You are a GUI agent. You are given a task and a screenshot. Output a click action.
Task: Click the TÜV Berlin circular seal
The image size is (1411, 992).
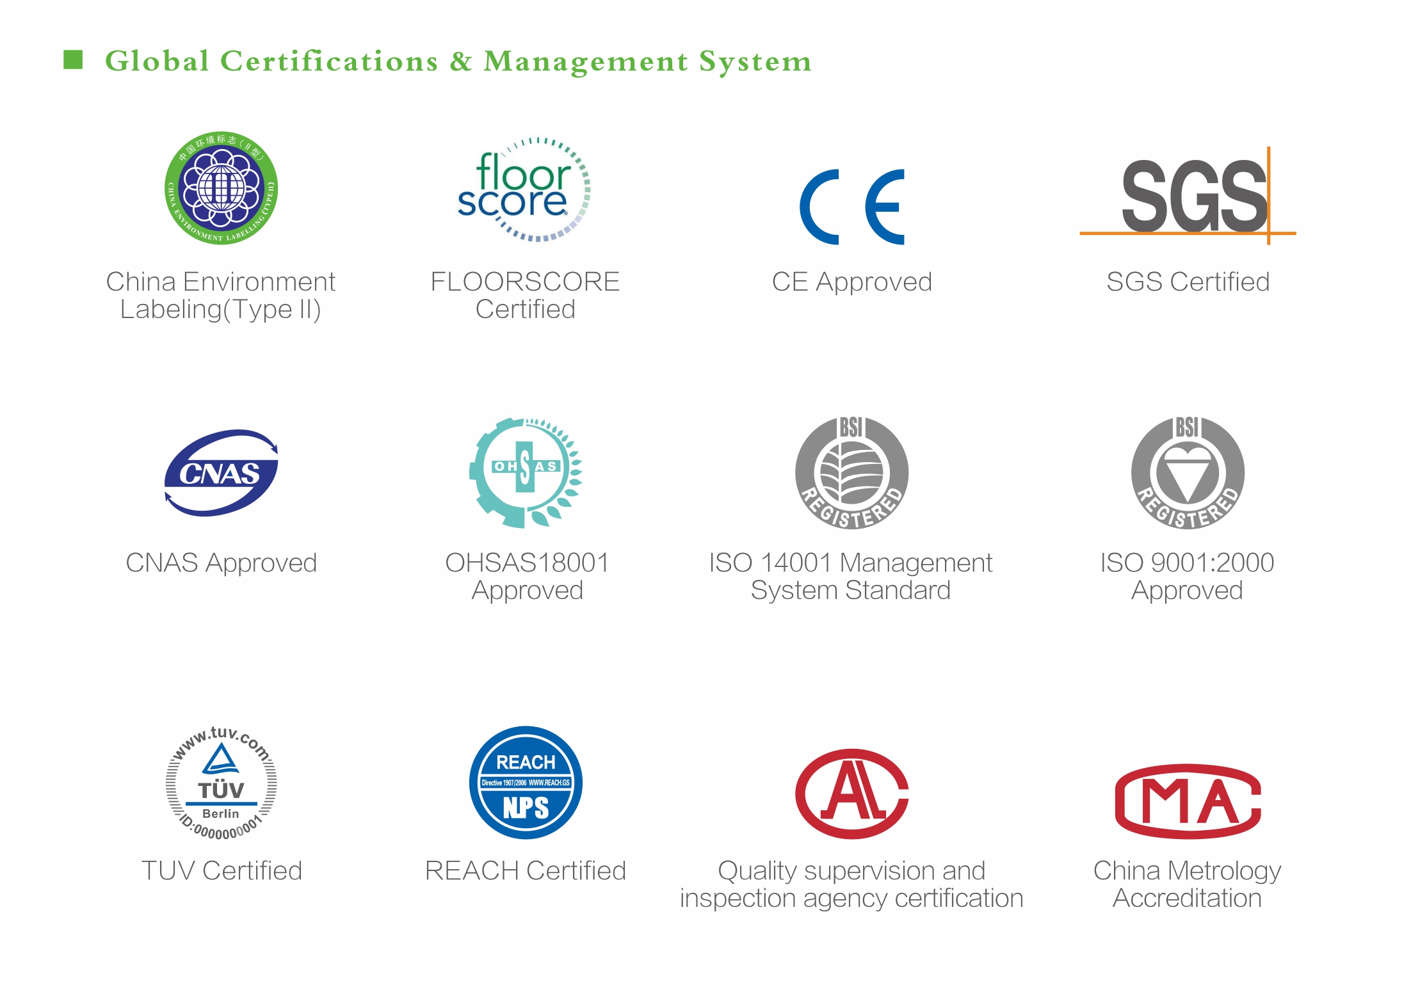tap(222, 783)
